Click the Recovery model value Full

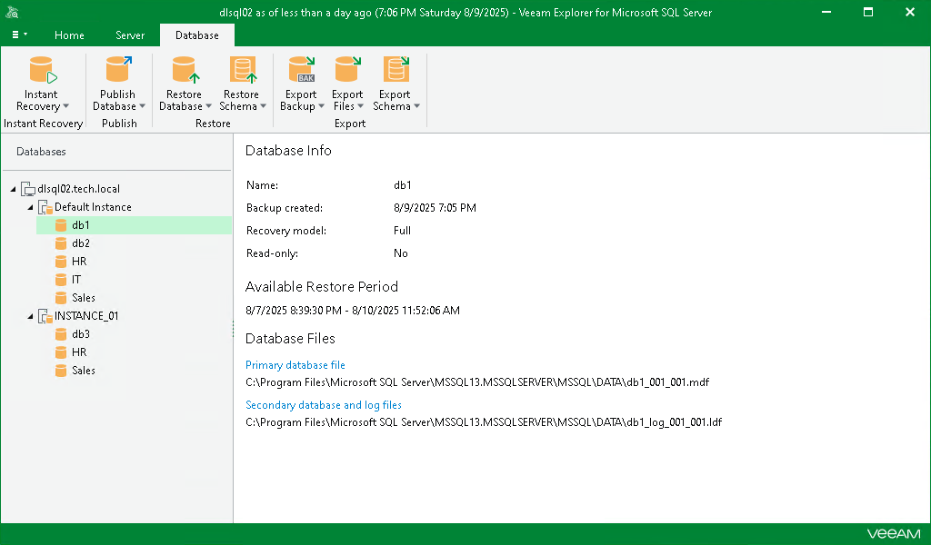[402, 231]
